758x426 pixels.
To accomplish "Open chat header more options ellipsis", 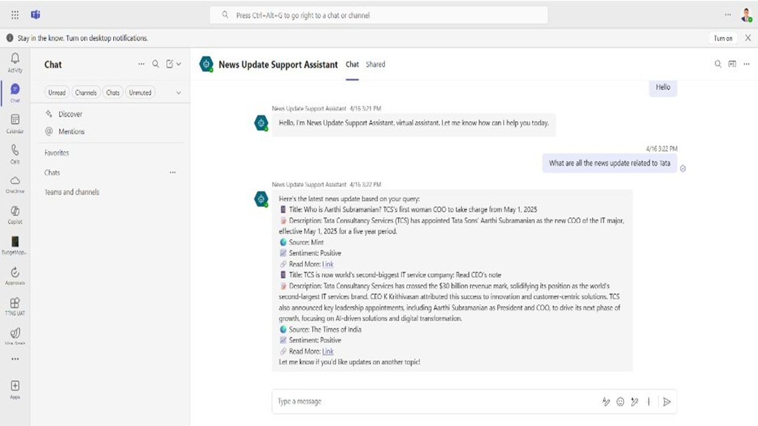I will click(747, 64).
